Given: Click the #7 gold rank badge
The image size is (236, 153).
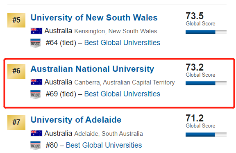Looking at the screenshot, I should click(16, 122).
